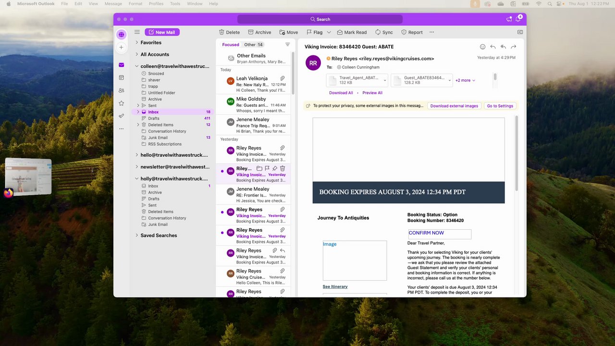615x346 pixels.
Task: Toggle the hamburger folder pane icon
Action: (x=137, y=32)
